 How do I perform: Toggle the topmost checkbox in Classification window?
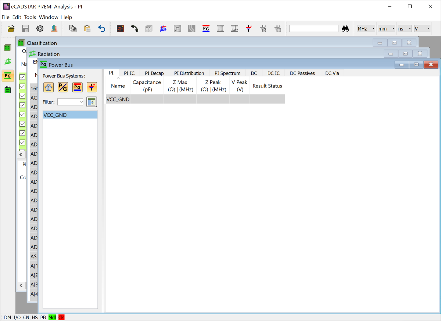(x=22, y=77)
